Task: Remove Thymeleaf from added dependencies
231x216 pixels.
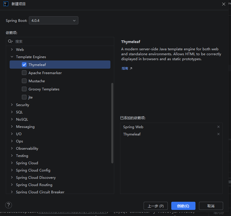Action: pyautogui.click(x=218, y=134)
